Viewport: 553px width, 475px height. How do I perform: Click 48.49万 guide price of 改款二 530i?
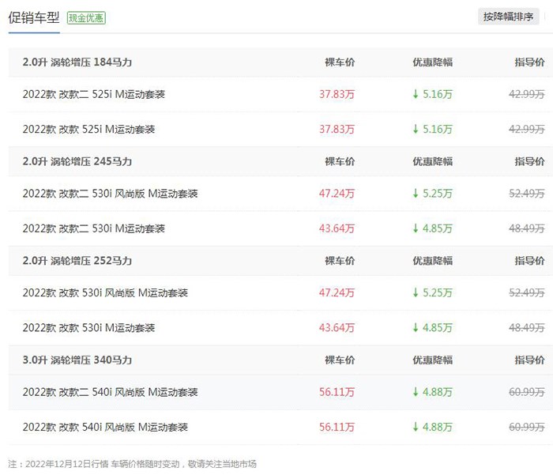527,228
